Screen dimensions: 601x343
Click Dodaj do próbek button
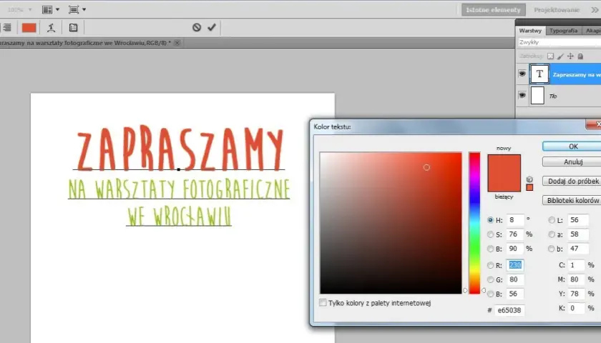573,181
